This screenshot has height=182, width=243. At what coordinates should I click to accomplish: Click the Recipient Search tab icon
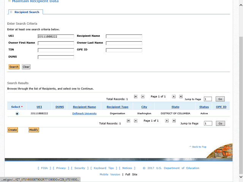(x=11, y=12)
